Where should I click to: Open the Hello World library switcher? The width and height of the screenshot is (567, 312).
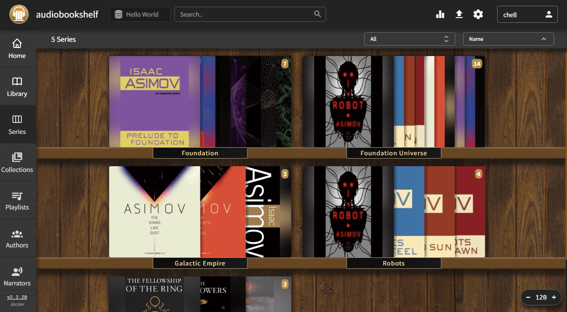140,14
